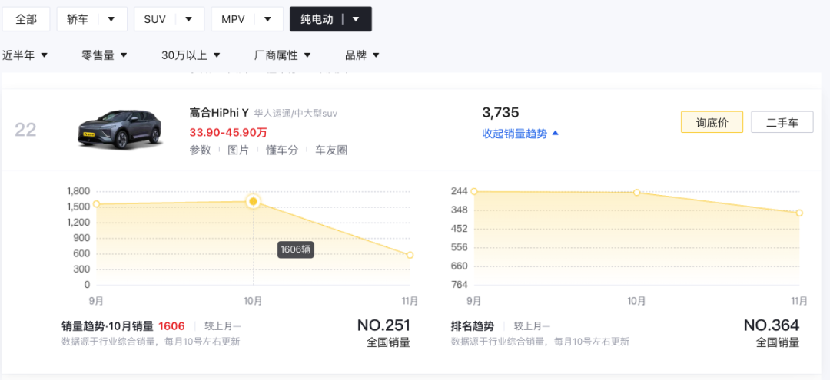Open the 近半年 time range filter
830x380 pixels.
click(25, 55)
